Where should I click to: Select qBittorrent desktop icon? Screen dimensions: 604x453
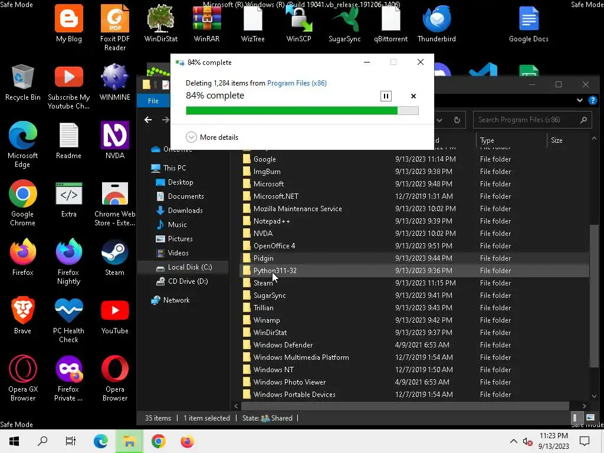pos(390,24)
